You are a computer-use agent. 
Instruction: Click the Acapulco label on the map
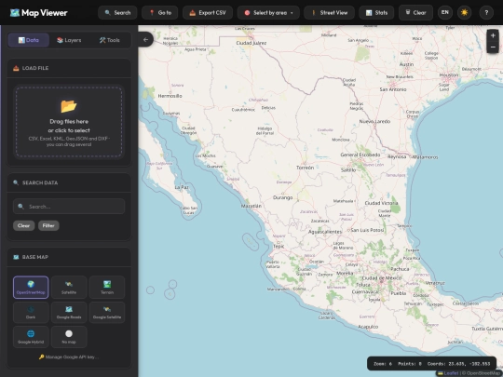tap(368, 327)
